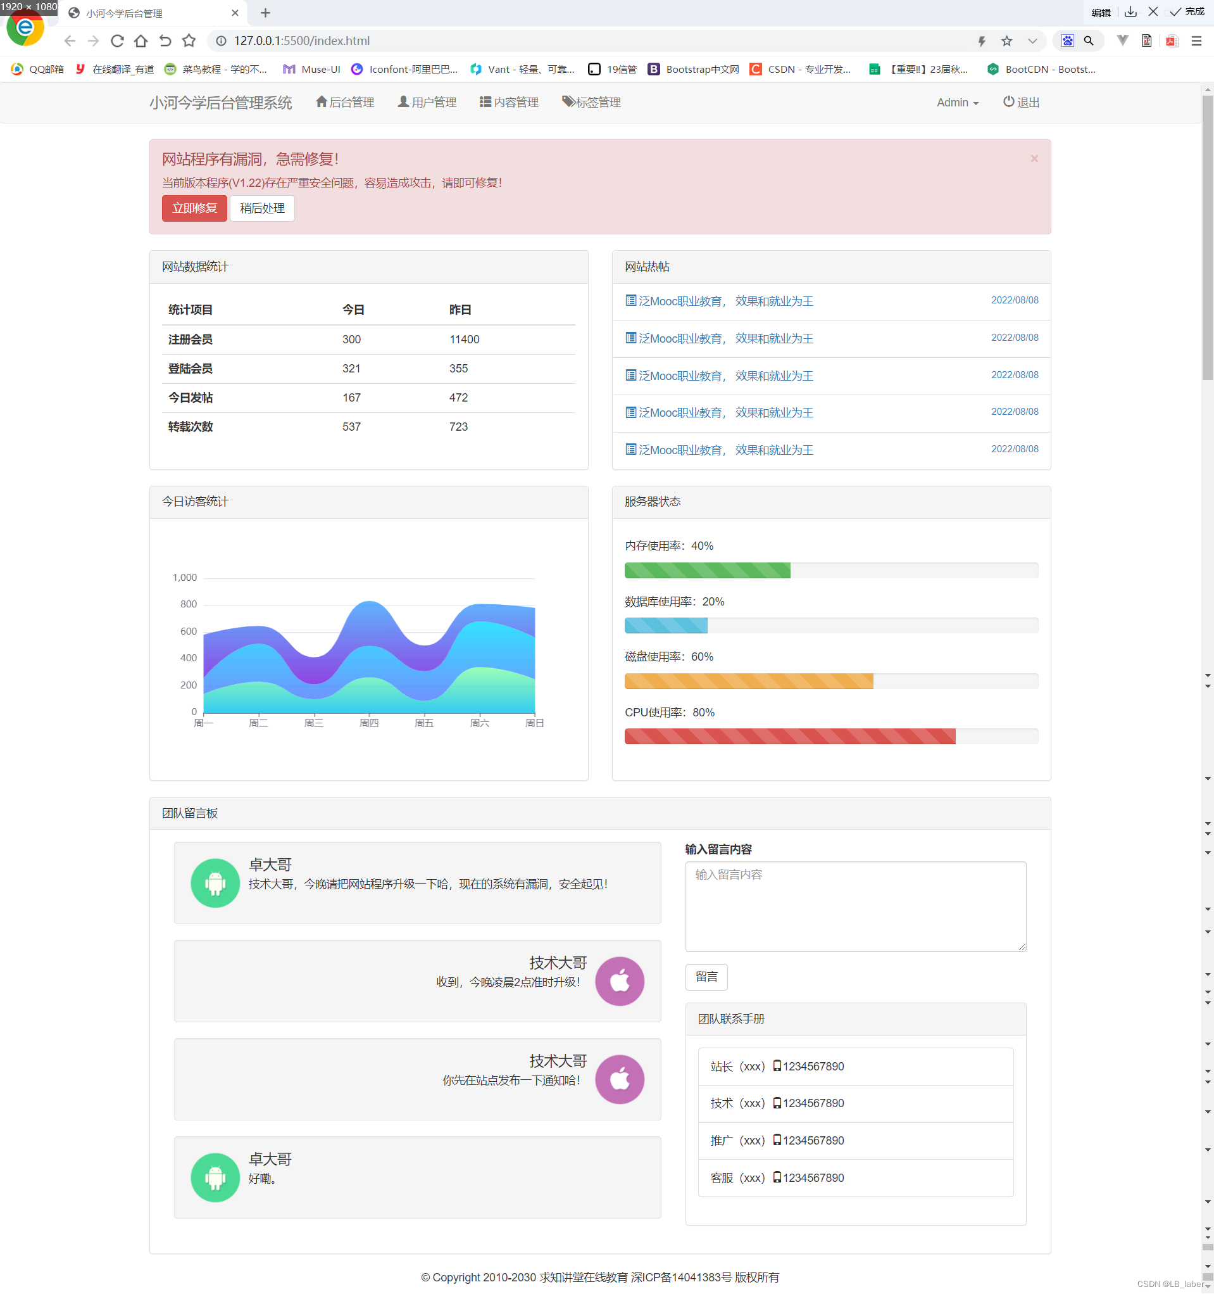Click the 编辑 button top right
This screenshot has height=1294, width=1214.
[1101, 13]
